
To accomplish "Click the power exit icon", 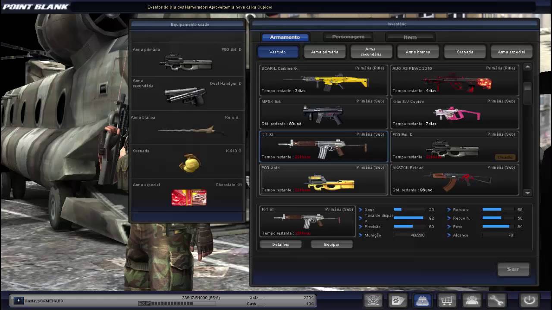I will click(529, 300).
